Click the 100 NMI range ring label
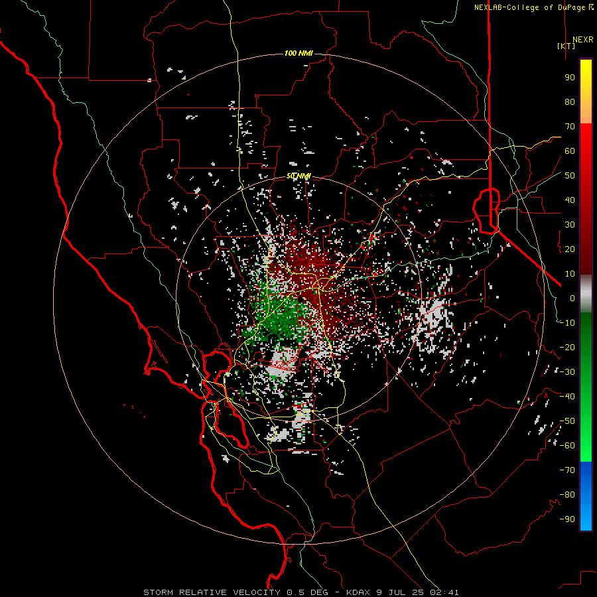The height and width of the screenshot is (597, 597). tap(298, 53)
